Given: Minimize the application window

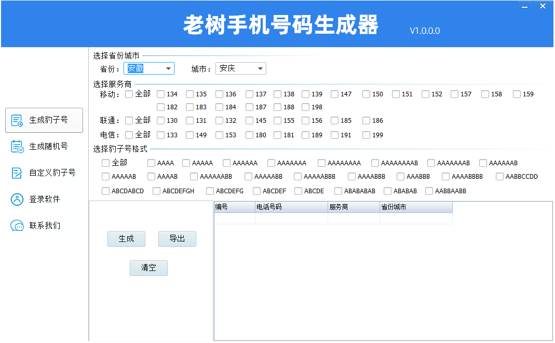Looking at the screenshot, I should 524,6.
